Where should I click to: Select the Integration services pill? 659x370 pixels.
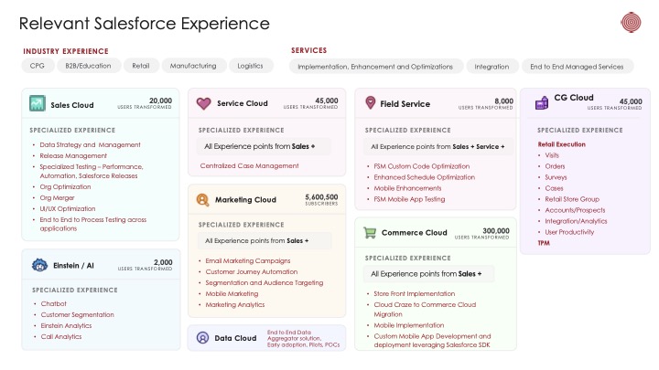click(x=492, y=67)
